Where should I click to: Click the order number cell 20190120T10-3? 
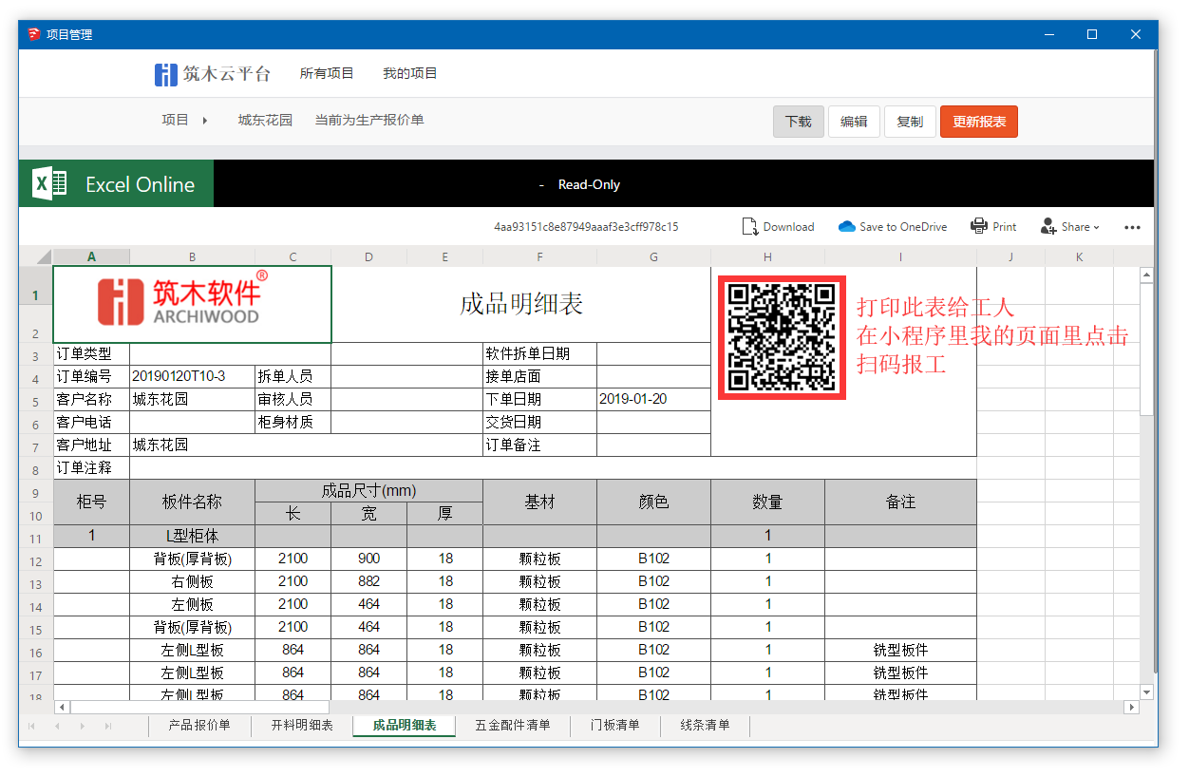pos(192,377)
